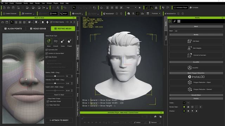The image size is (225, 126).
Task: Open the InstaLOD toolbar dropdown
Action: point(77,14)
